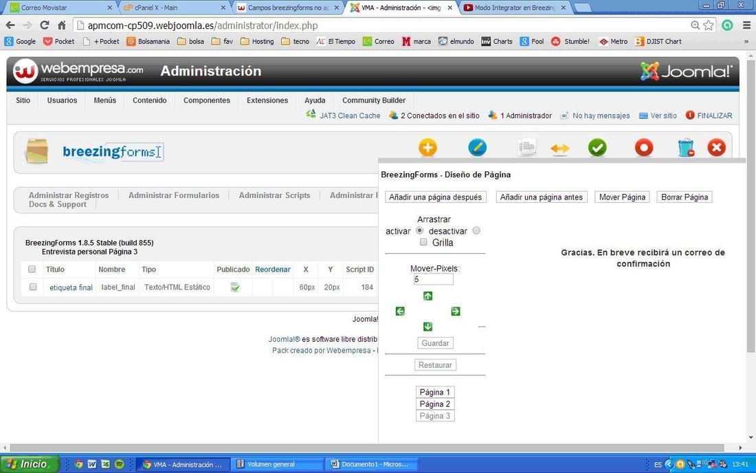Click the horizontal scrollbar at page bottom

pyautogui.click(x=366, y=448)
